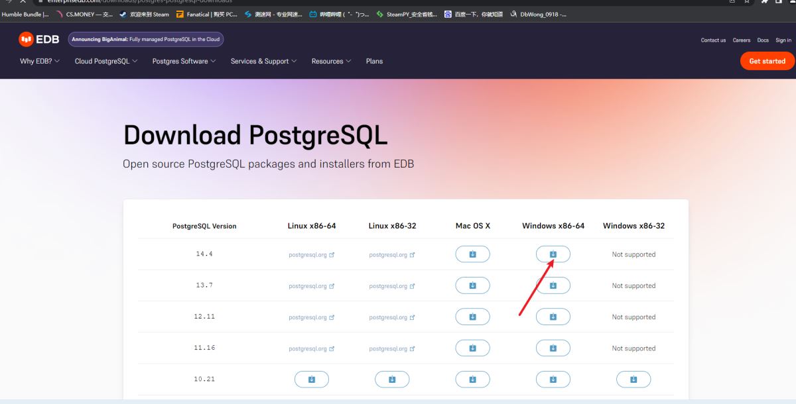
Task: Expand the Why EDB? menu
Action: click(x=40, y=61)
